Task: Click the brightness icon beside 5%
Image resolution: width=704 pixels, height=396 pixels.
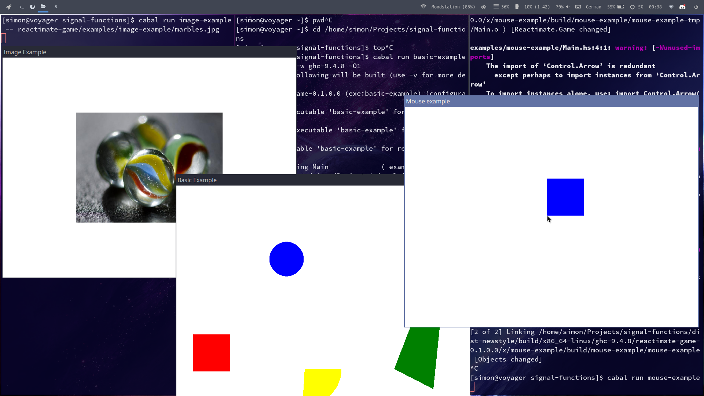Action: coord(632,7)
